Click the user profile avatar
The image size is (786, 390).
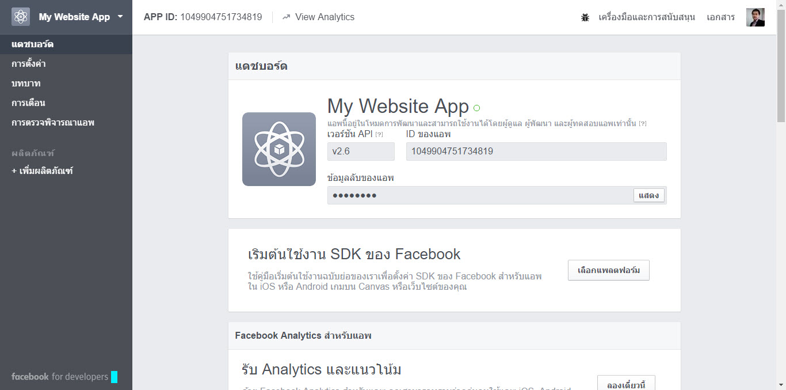(x=756, y=17)
